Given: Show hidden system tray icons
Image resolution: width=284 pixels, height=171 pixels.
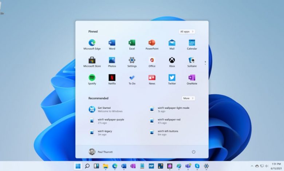Looking at the screenshot, I should [x=252, y=166].
